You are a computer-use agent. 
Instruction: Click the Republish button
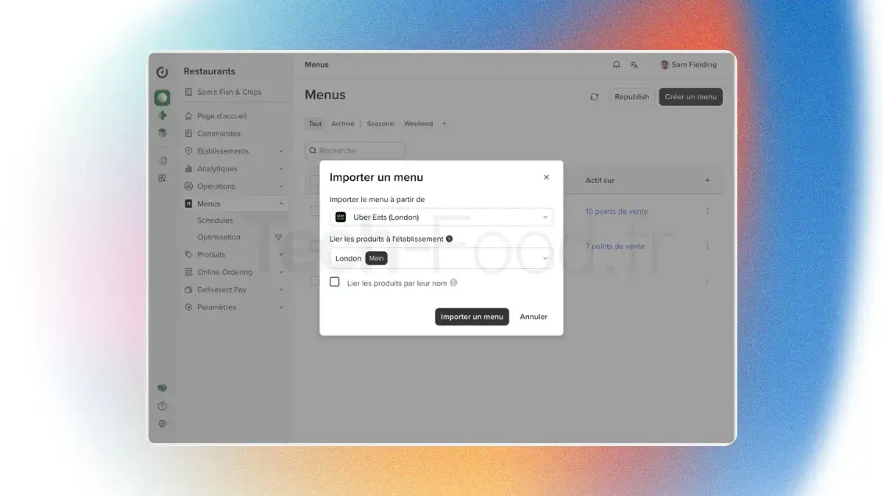(632, 97)
